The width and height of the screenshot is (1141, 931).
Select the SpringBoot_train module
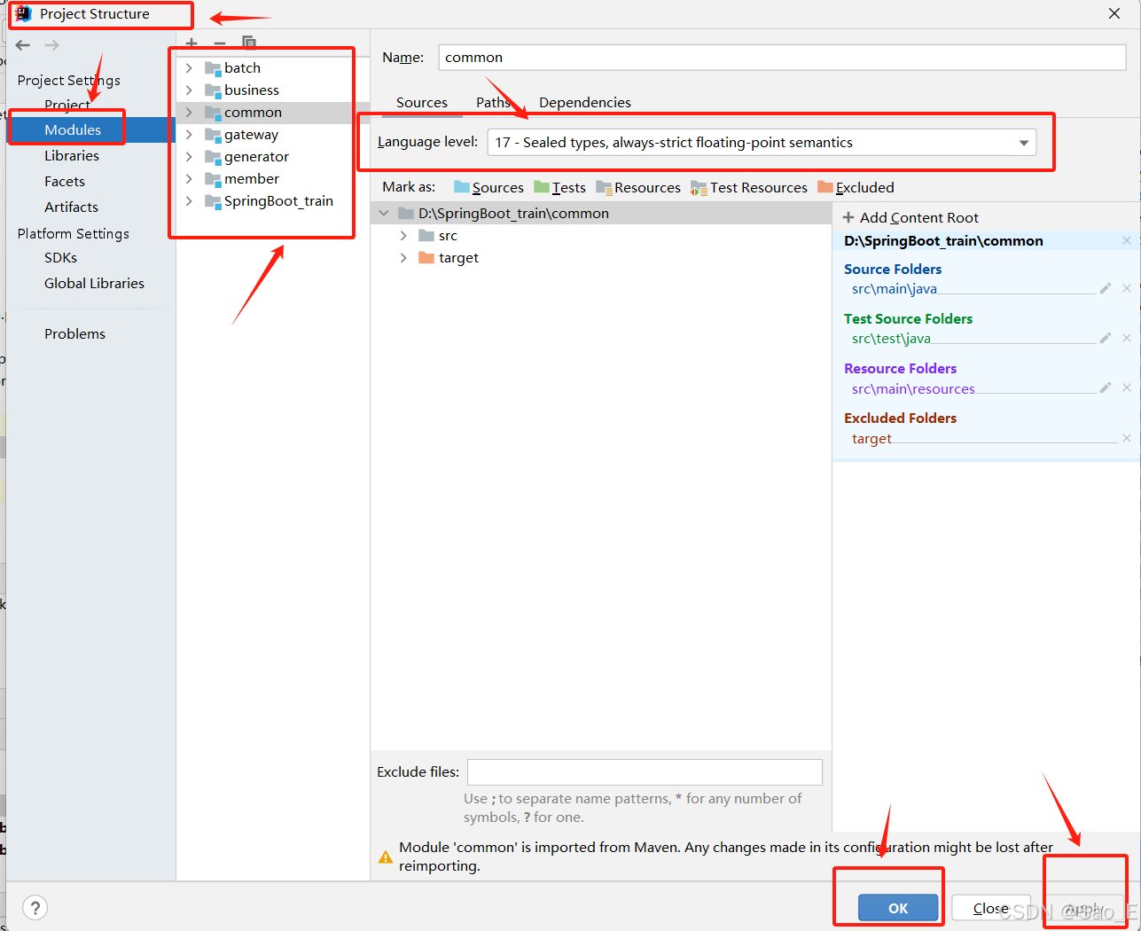coord(278,200)
